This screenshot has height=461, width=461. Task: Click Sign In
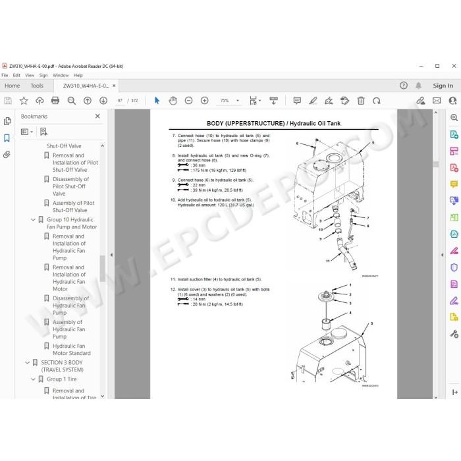click(x=443, y=86)
